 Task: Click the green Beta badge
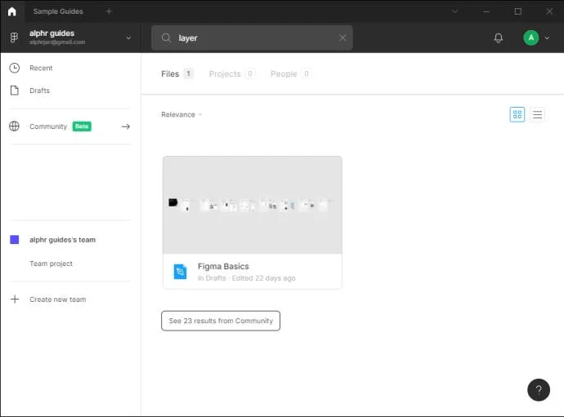[x=82, y=126]
